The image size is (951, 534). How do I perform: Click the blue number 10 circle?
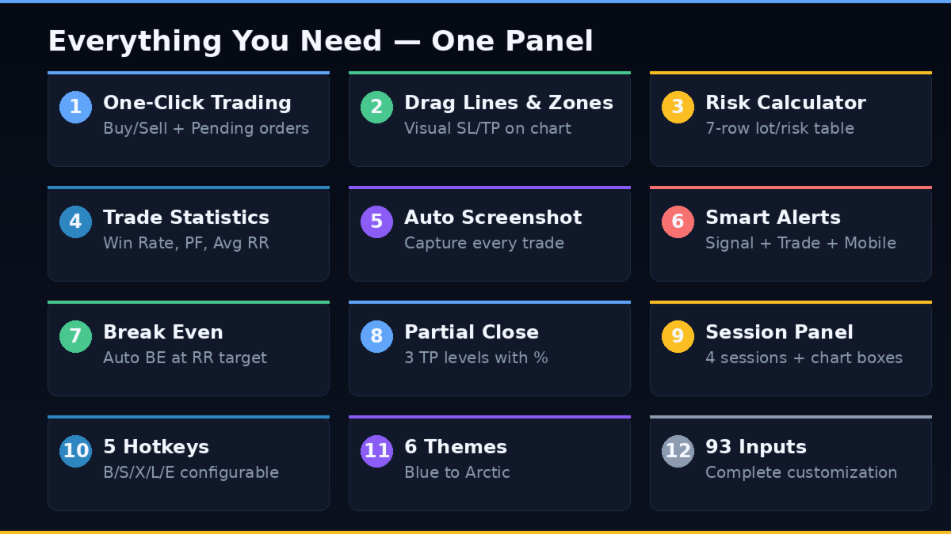click(75, 451)
